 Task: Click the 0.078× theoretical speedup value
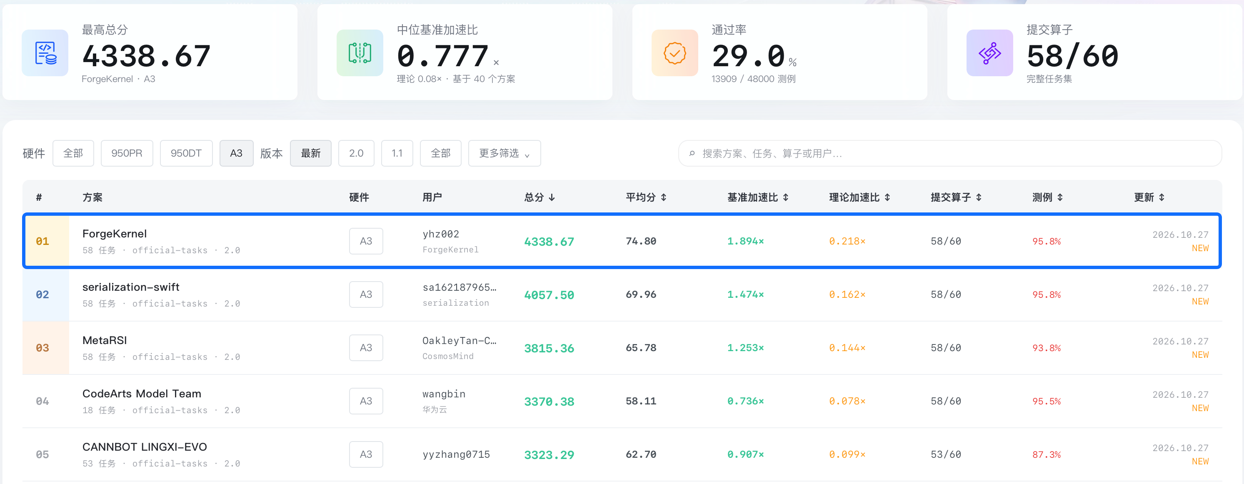click(847, 401)
